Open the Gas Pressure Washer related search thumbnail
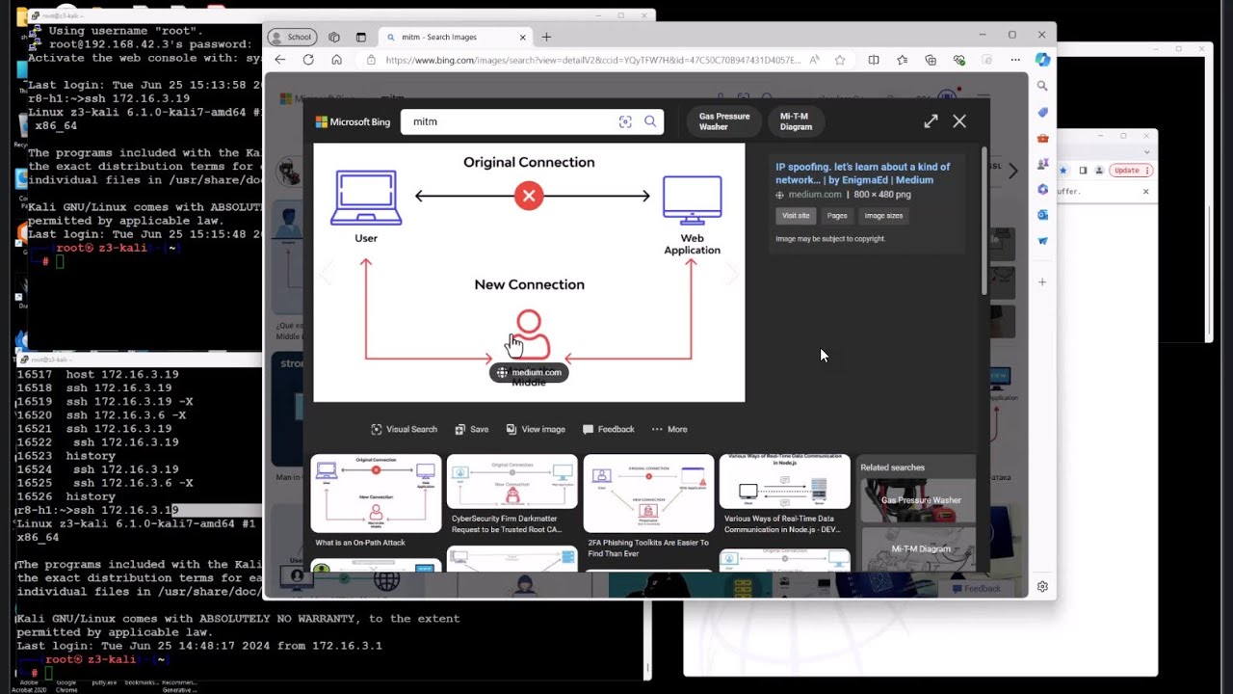 point(918,500)
